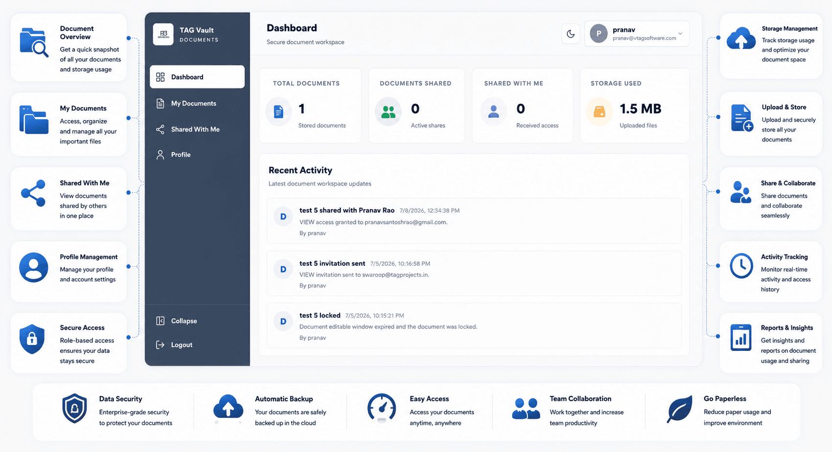Screen dimensions: 832x452
Task: Open the Profile sidebar item
Action: point(197,154)
